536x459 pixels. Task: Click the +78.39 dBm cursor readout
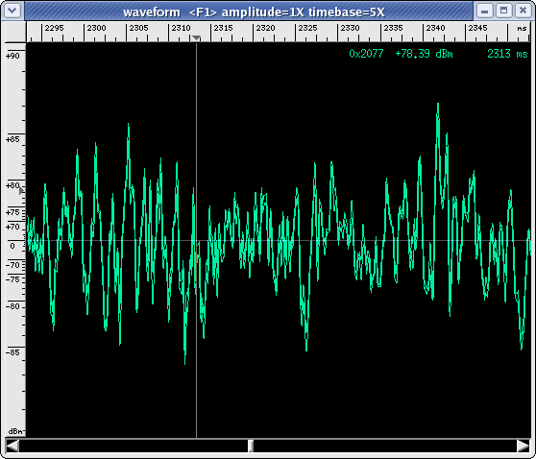point(424,54)
